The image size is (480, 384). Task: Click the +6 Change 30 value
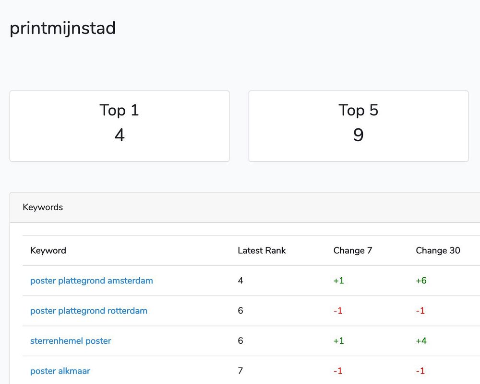coord(421,281)
